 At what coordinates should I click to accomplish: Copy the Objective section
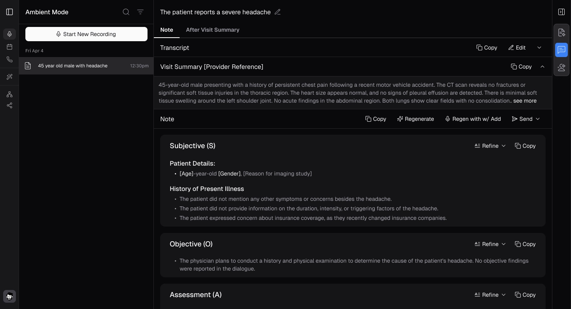(525, 244)
